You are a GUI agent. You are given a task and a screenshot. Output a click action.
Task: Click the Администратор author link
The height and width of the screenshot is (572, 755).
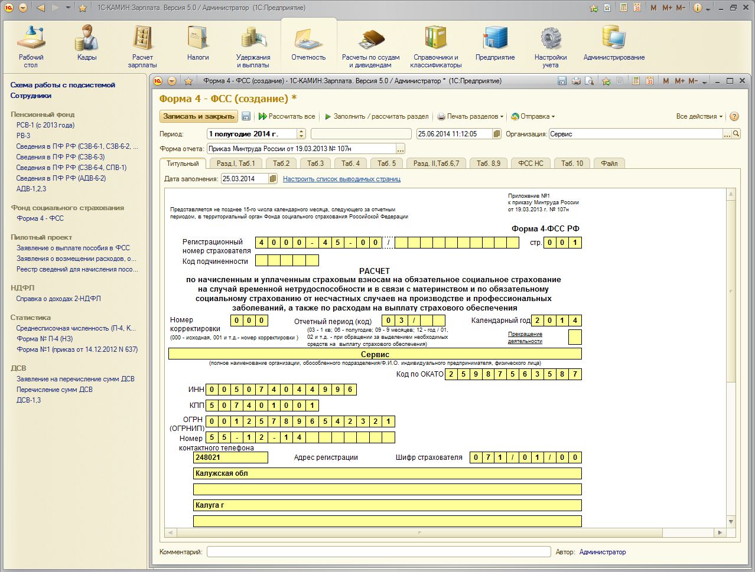point(603,552)
